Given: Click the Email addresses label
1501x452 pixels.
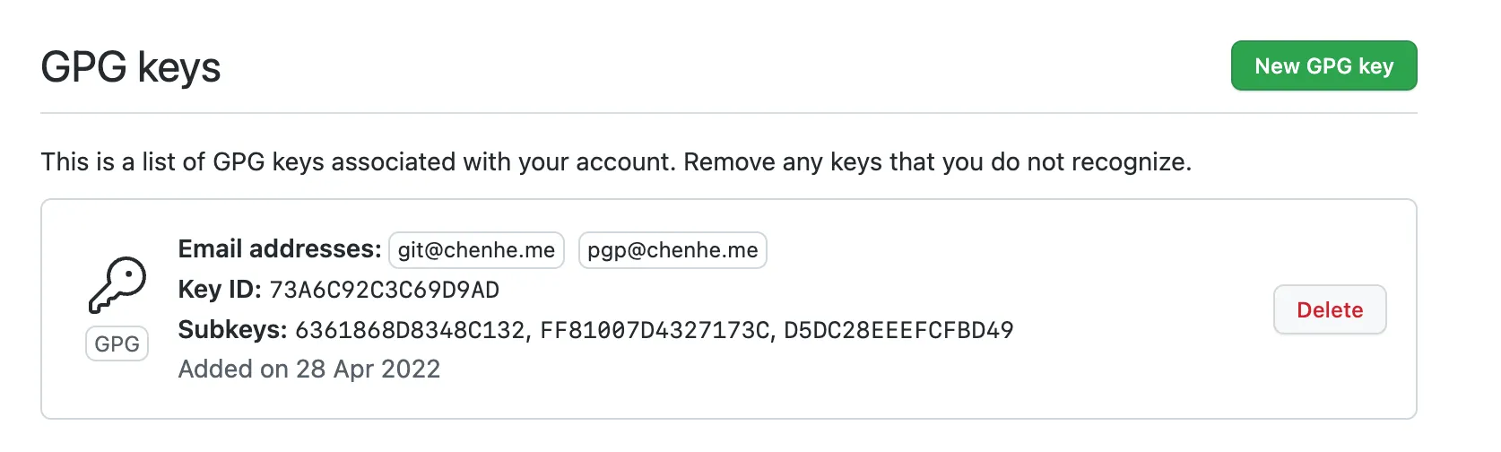Looking at the screenshot, I should (280, 249).
